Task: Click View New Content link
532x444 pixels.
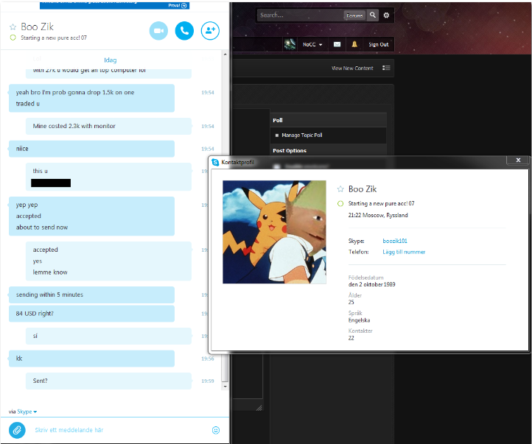Action: (352, 68)
